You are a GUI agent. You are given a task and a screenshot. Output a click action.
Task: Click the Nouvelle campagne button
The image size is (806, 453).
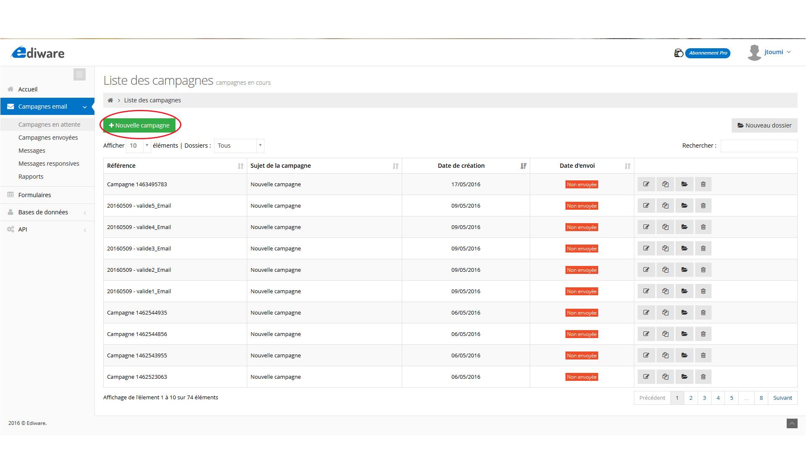[139, 125]
